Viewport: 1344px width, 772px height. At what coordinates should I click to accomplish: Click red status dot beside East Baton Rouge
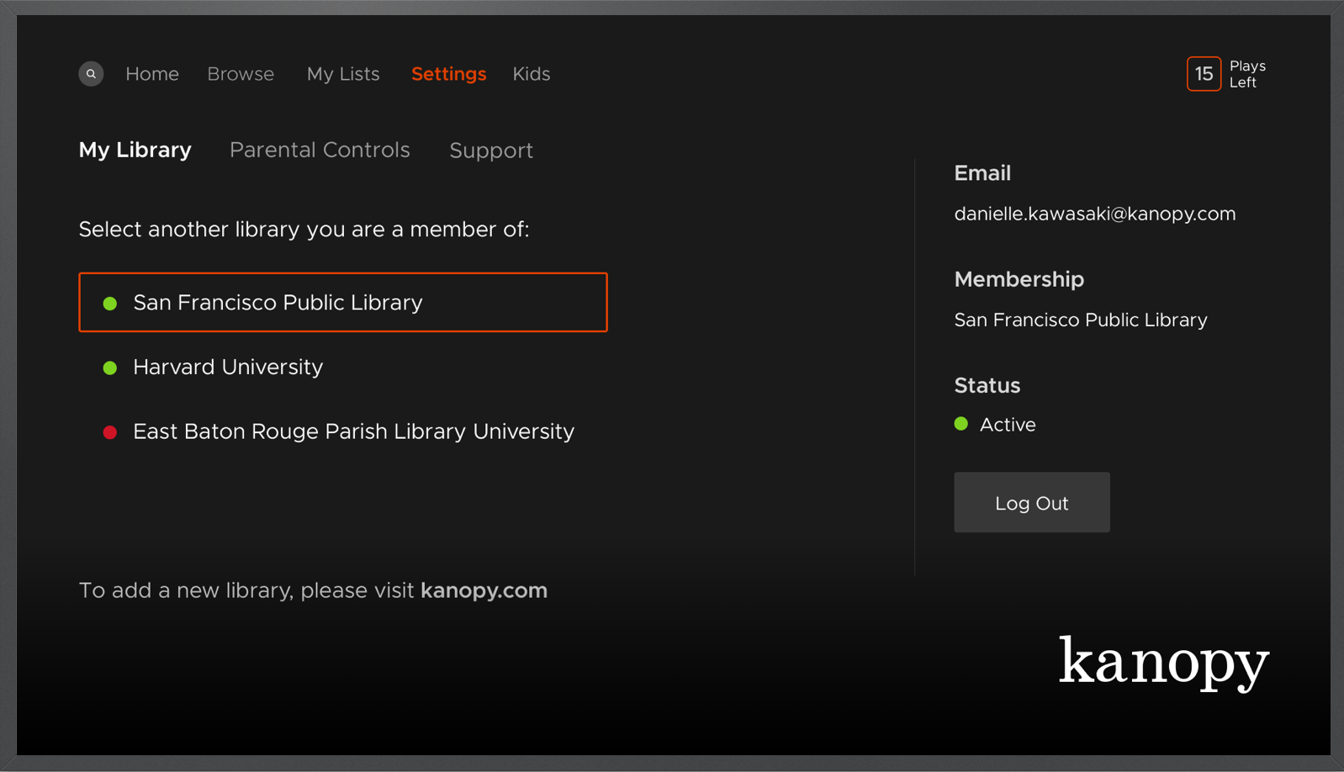(x=109, y=432)
